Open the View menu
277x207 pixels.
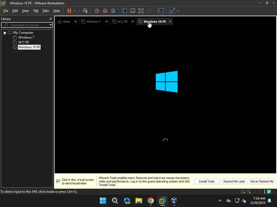[25, 11]
